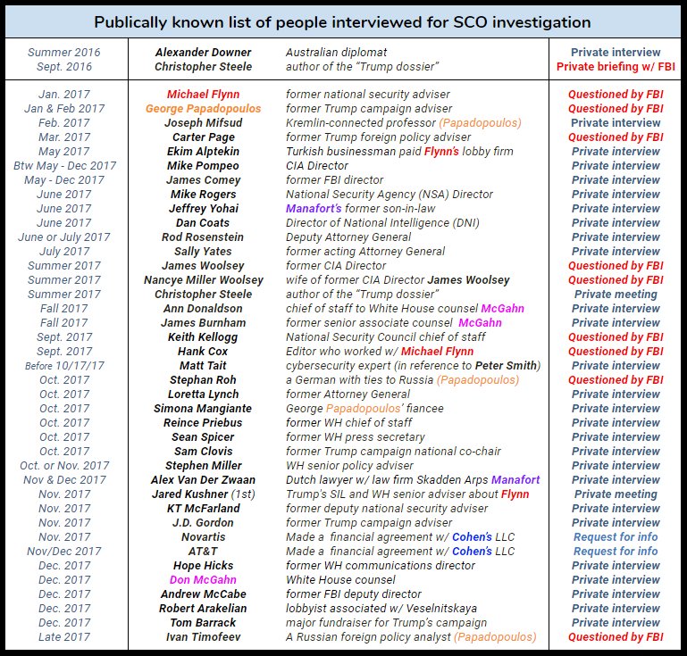Select the name 'James Comey'
The image size is (687, 656).
tap(204, 180)
